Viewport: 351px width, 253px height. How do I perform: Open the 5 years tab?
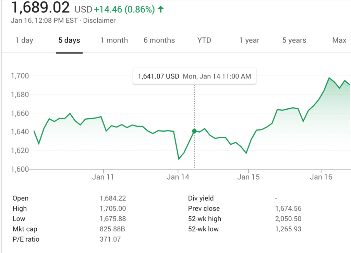[294, 40]
